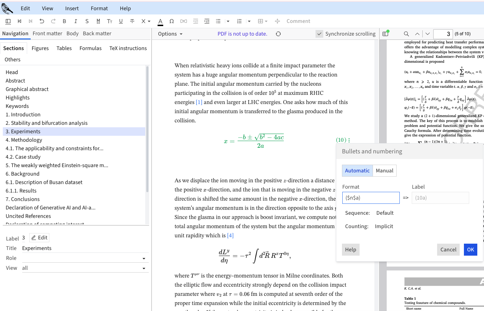The width and height of the screenshot is (484, 311).
Task: Click the undo icon in the toolbar
Action: [x=42, y=21]
